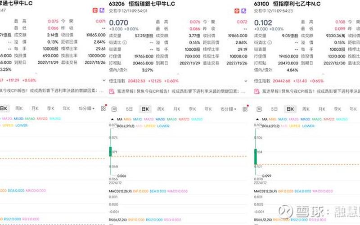Click title 63206 恒指瑞銀七甲牛L.C
360x225 pixels.
[x=142, y=4]
